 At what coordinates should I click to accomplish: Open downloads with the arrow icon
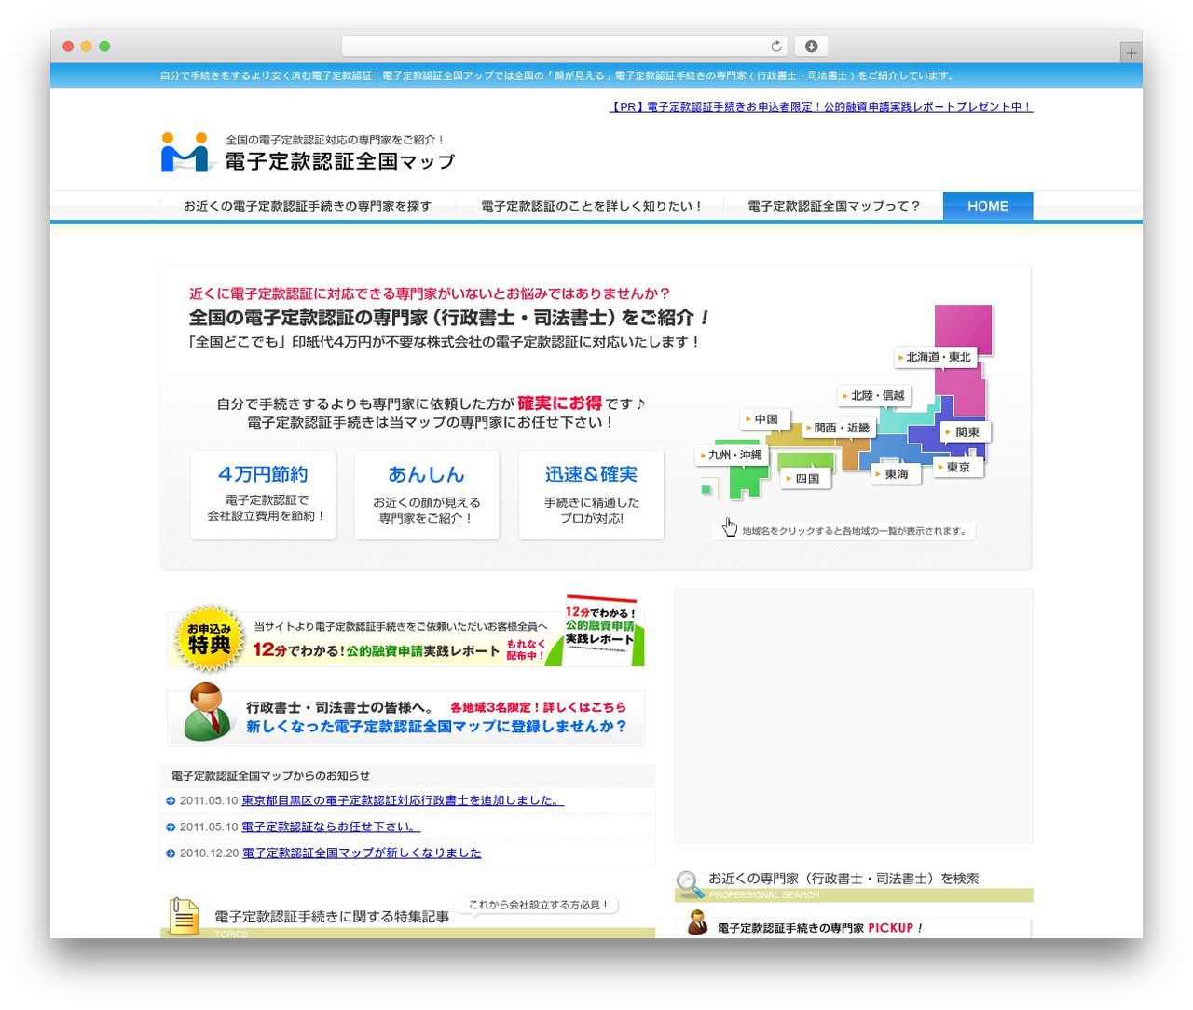(x=811, y=47)
